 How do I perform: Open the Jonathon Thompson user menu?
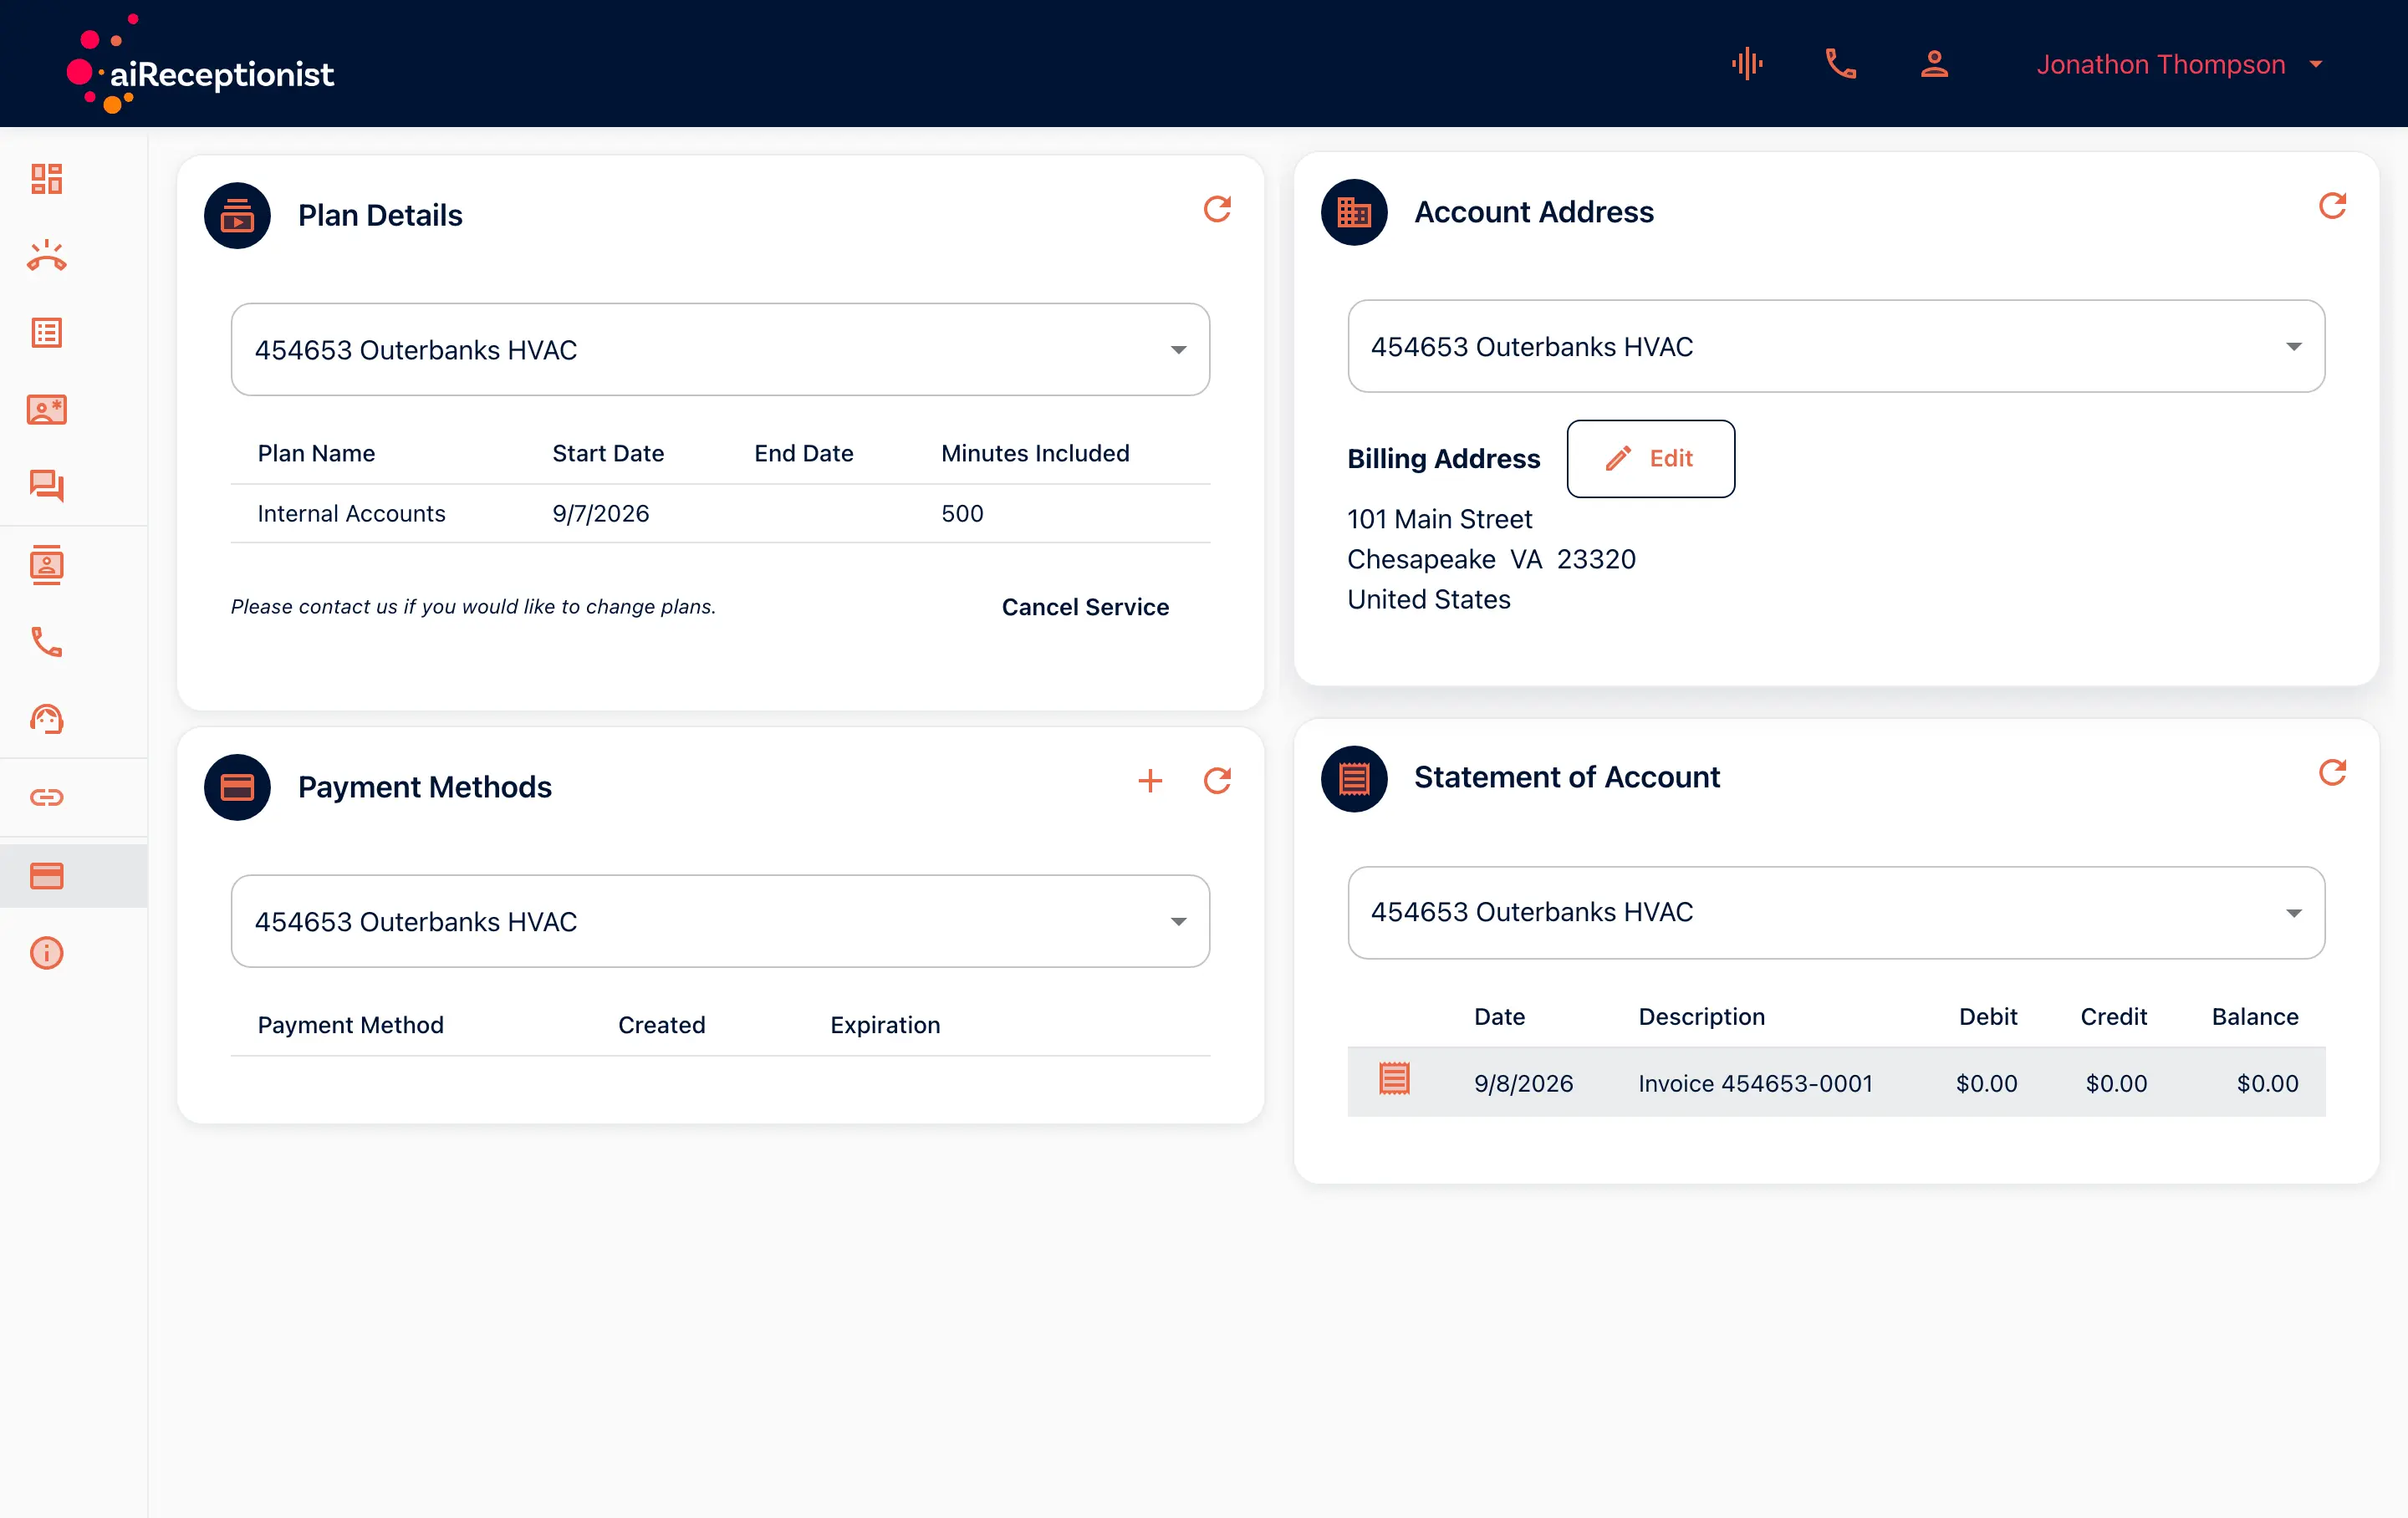tap(2180, 64)
